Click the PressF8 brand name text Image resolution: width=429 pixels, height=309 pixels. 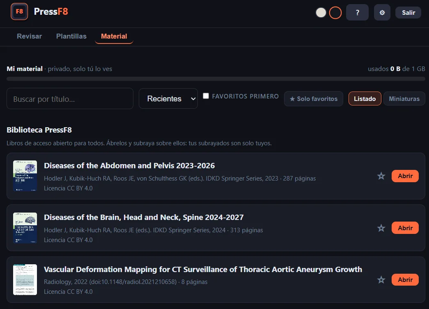point(51,11)
